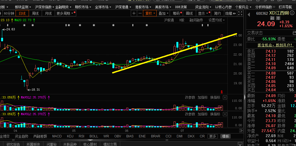Screen dimensions: 296x146
Task: Click 改参数 in first volume panel
Action: [190, 98]
